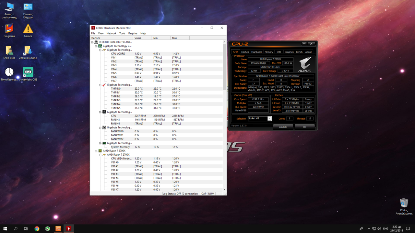Switch to the Graphics tab in CPU-Z
This screenshot has height=233, width=415.
coord(289,52)
